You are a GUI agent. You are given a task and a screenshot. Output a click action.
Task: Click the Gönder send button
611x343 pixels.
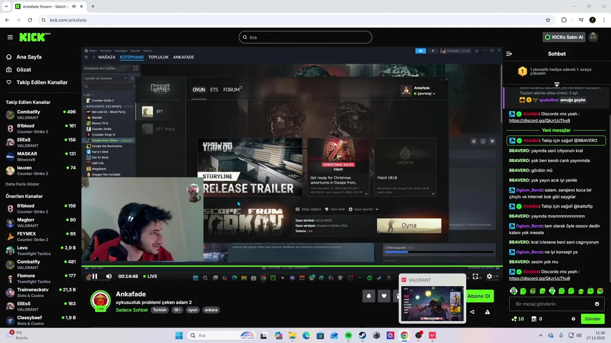(x=592, y=319)
